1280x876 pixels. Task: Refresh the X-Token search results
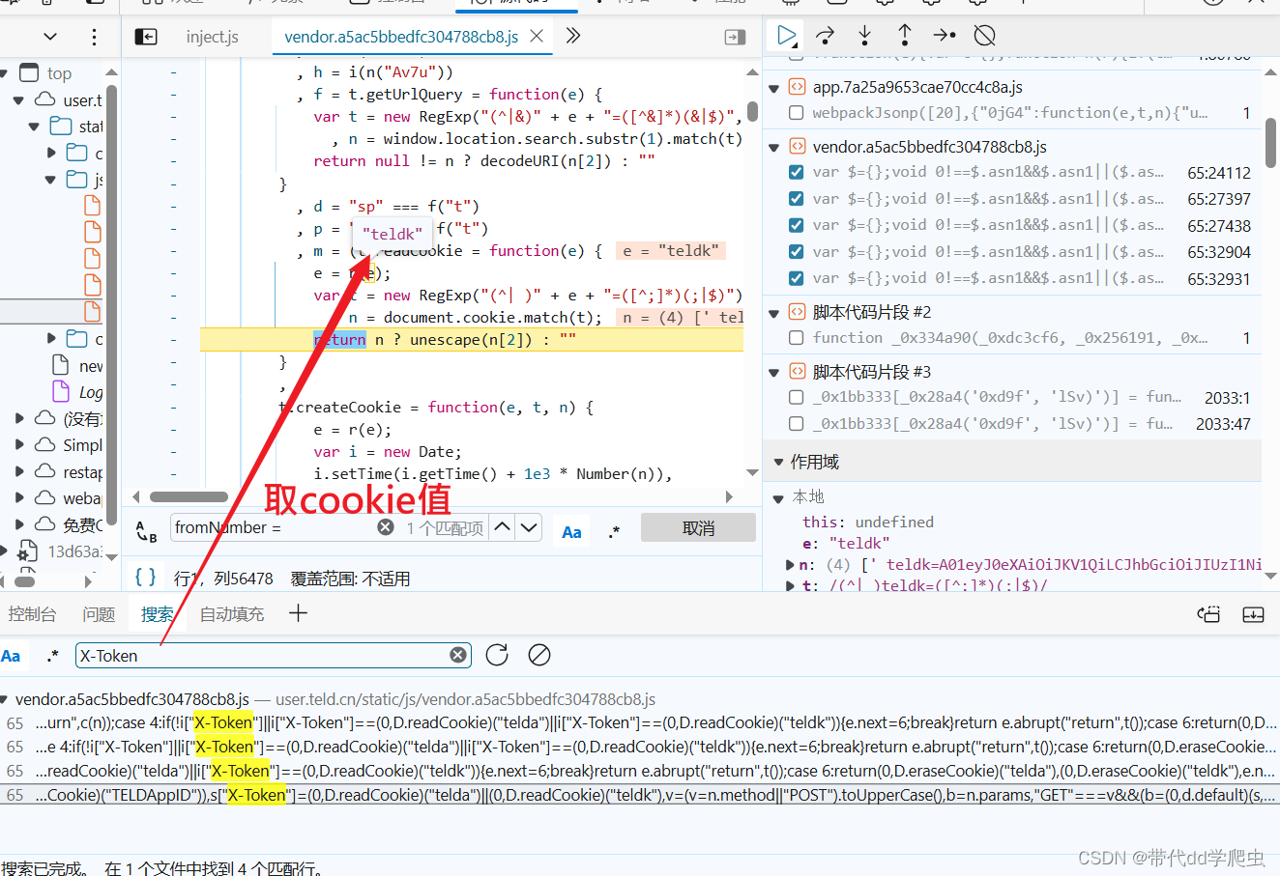(x=497, y=655)
